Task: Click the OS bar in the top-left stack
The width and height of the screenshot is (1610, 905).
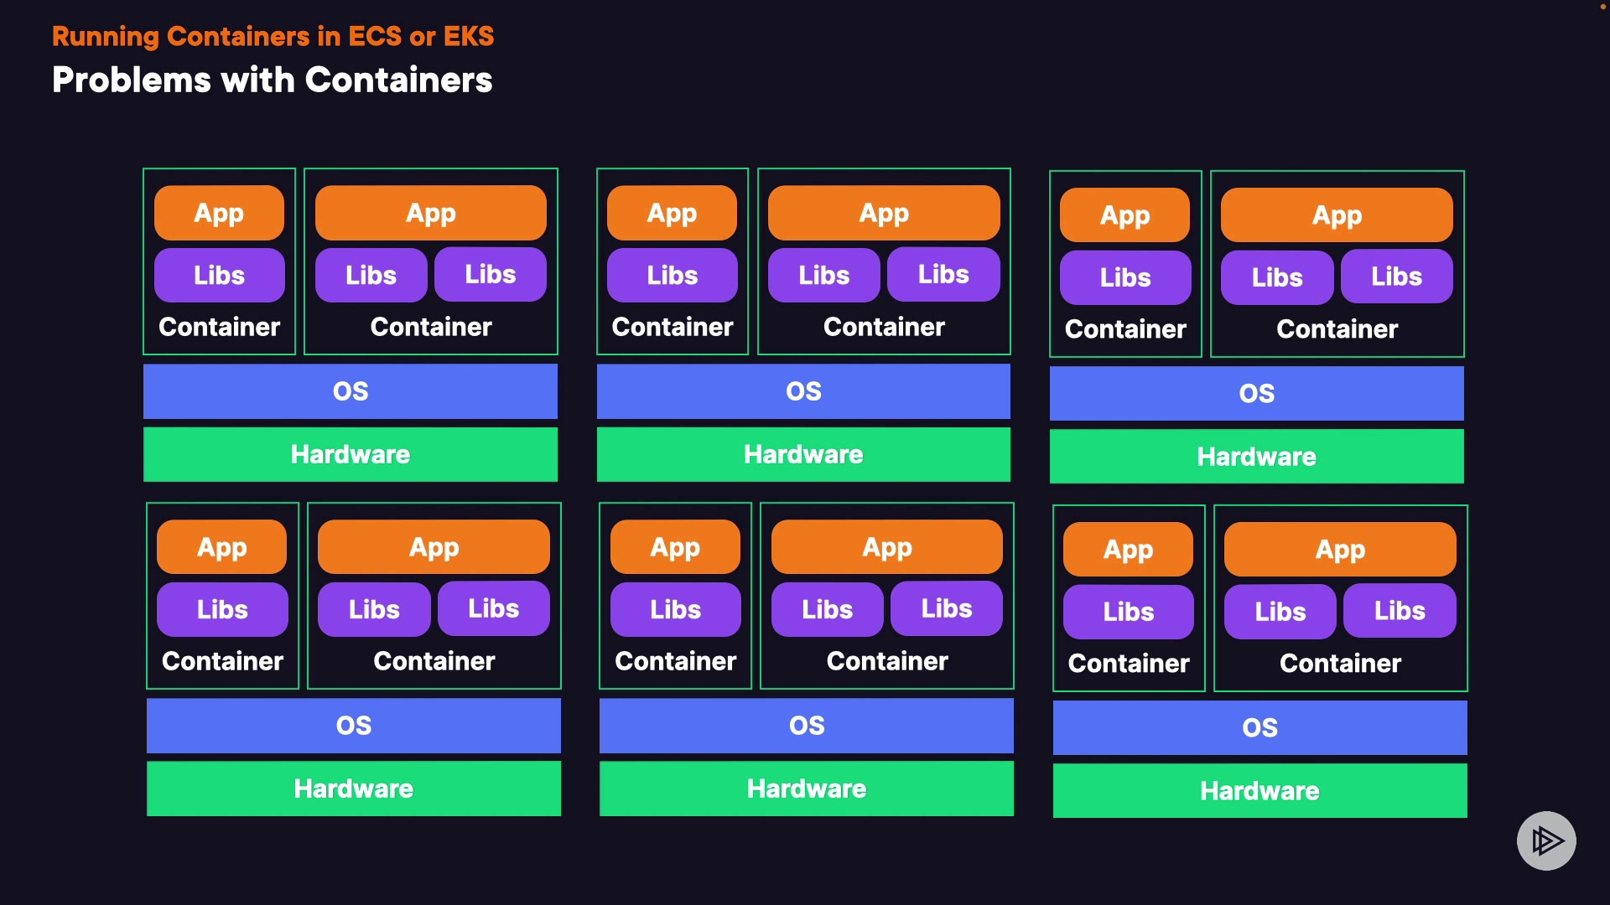Action: [351, 391]
